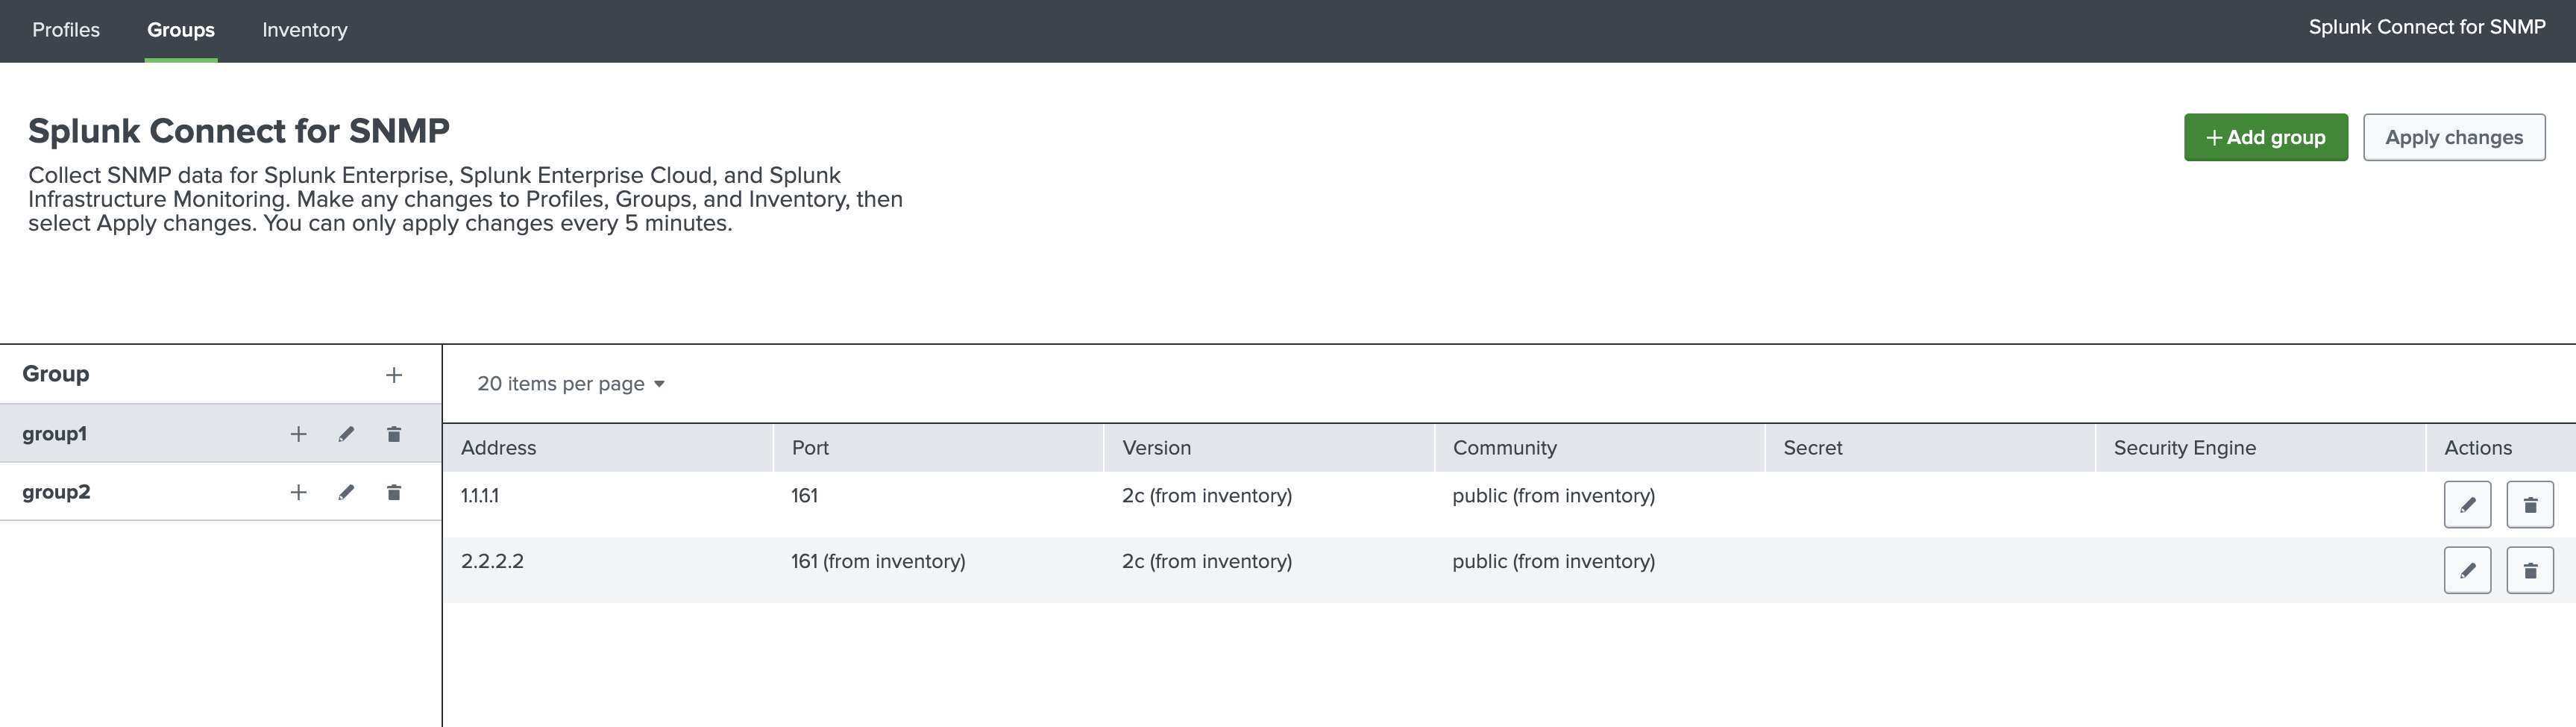Rename group2 with the pencil icon
2576x727 pixels.
coord(346,492)
